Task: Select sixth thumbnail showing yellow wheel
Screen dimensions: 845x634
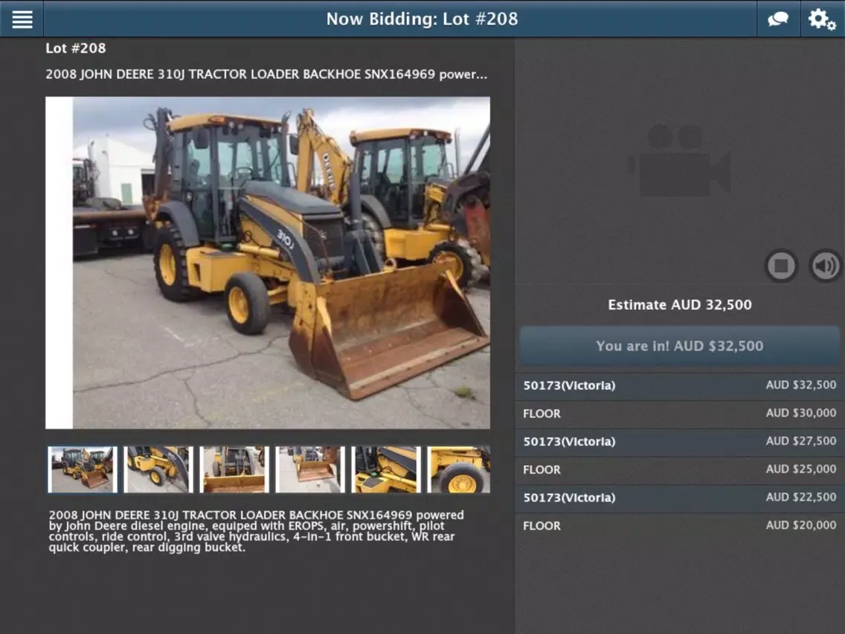Action: pos(459,469)
